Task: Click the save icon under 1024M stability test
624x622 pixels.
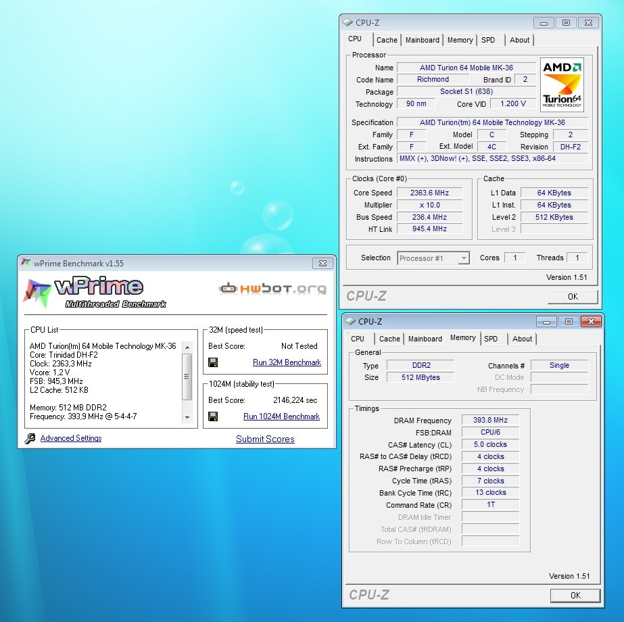Action: coord(213,416)
